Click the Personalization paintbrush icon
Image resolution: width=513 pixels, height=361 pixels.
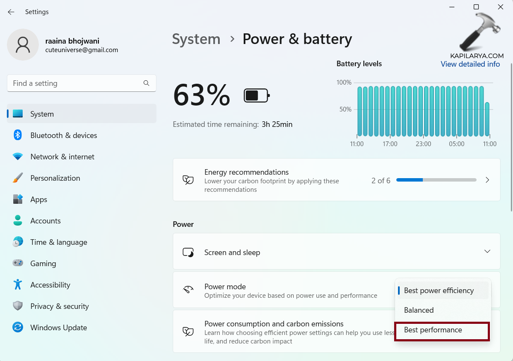click(18, 178)
